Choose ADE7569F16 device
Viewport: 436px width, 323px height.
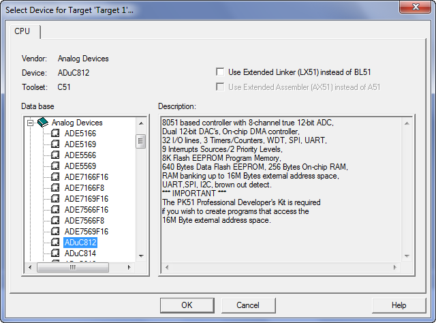(87, 231)
